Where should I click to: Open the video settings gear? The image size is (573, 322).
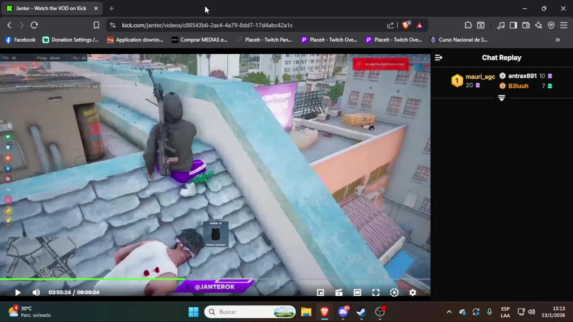click(413, 292)
